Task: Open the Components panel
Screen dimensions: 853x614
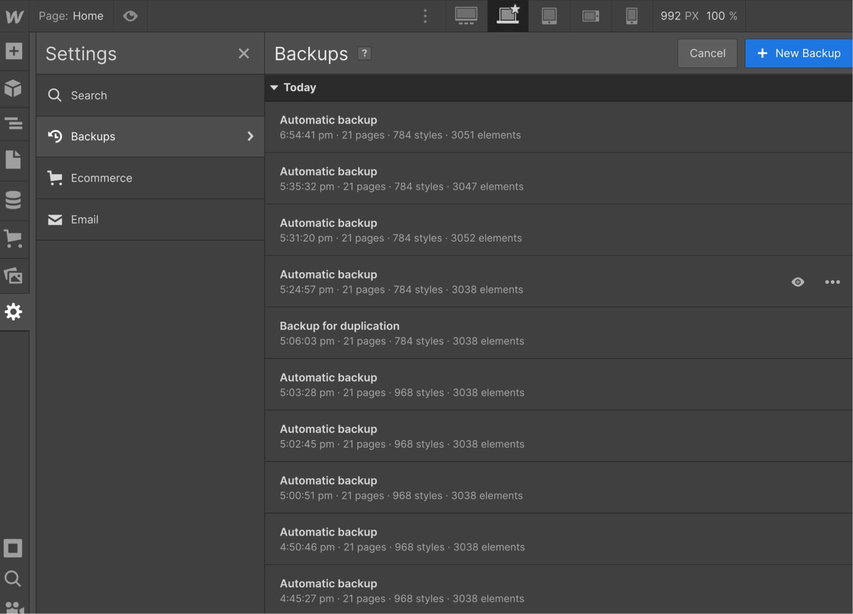Action: point(13,89)
